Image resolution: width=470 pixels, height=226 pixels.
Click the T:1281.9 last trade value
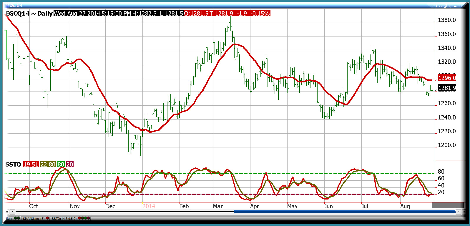[221, 14]
